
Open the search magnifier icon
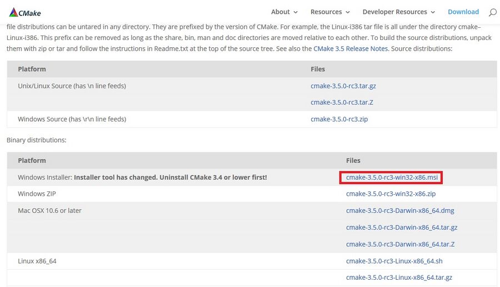(492, 12)
